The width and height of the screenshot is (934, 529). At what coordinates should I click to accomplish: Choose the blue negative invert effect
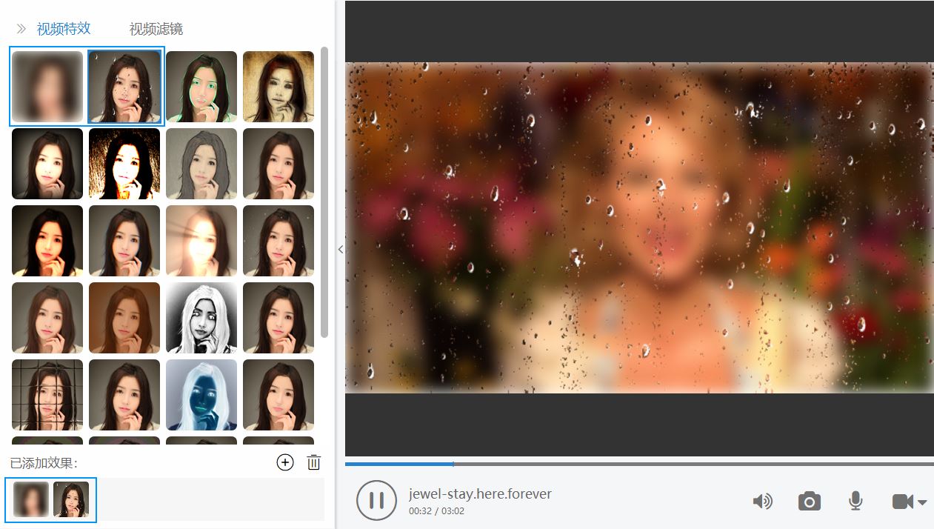click(201, 395)
